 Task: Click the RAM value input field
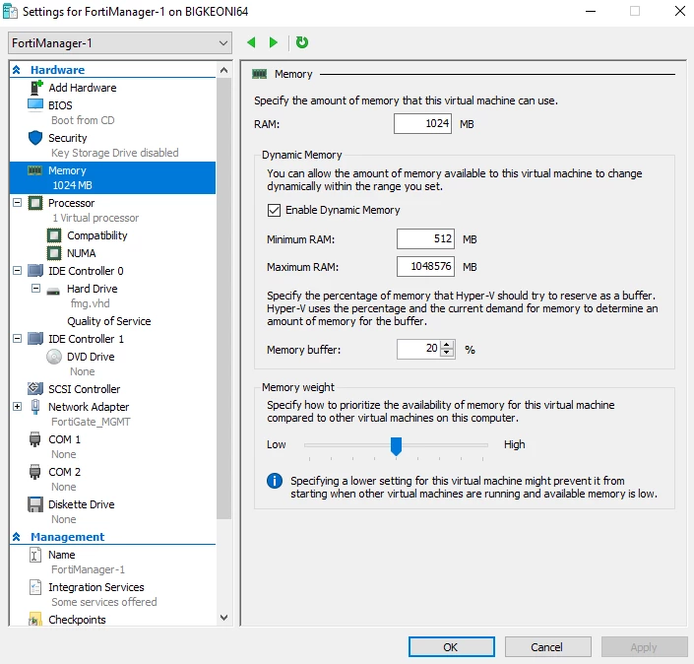coord(422,123)
